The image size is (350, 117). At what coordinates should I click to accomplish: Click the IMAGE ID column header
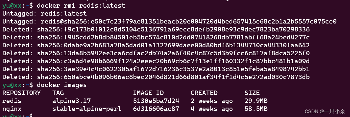point(148,93)
